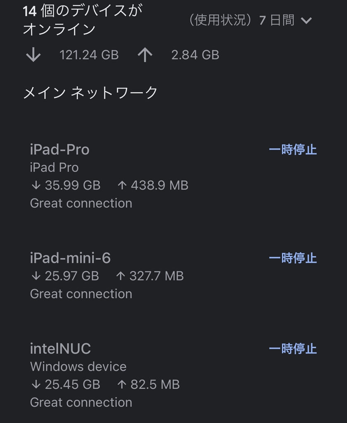Pause the intelNUC device with 一時停止
The width and height of the screenshot is (347, 423).
click(x=292, y=349)
